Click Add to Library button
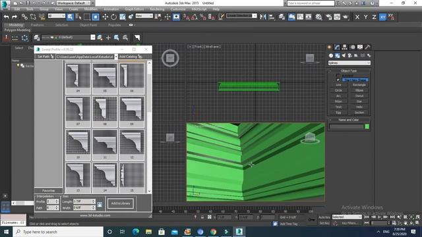The width and height of the screenshot is (422, 237). coord(121,203)
